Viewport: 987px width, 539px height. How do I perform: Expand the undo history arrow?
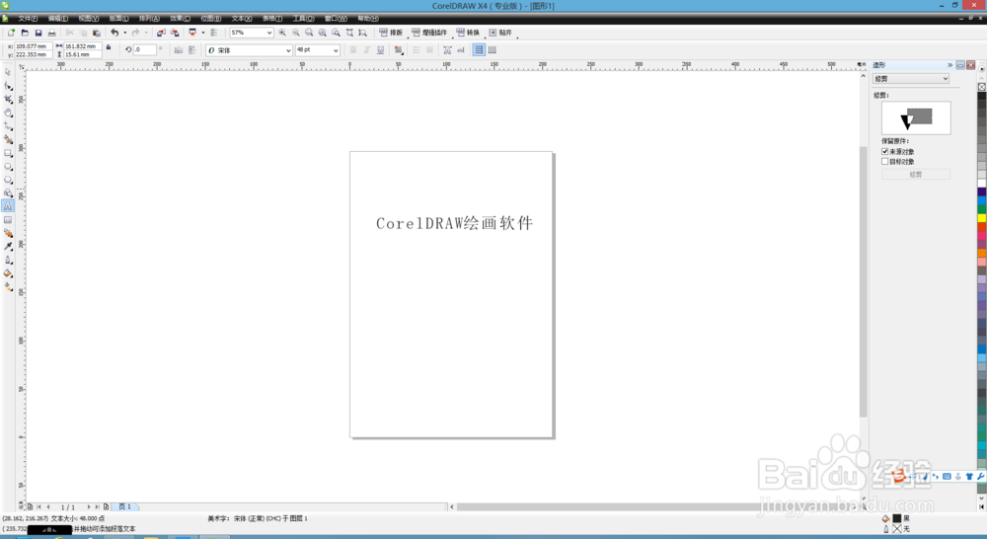(x=124, y=33)
